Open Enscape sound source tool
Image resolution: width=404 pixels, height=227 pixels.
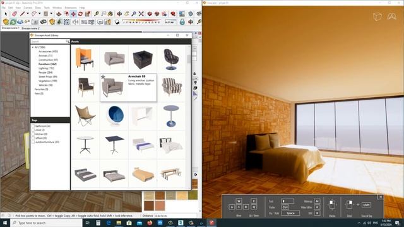76,22
